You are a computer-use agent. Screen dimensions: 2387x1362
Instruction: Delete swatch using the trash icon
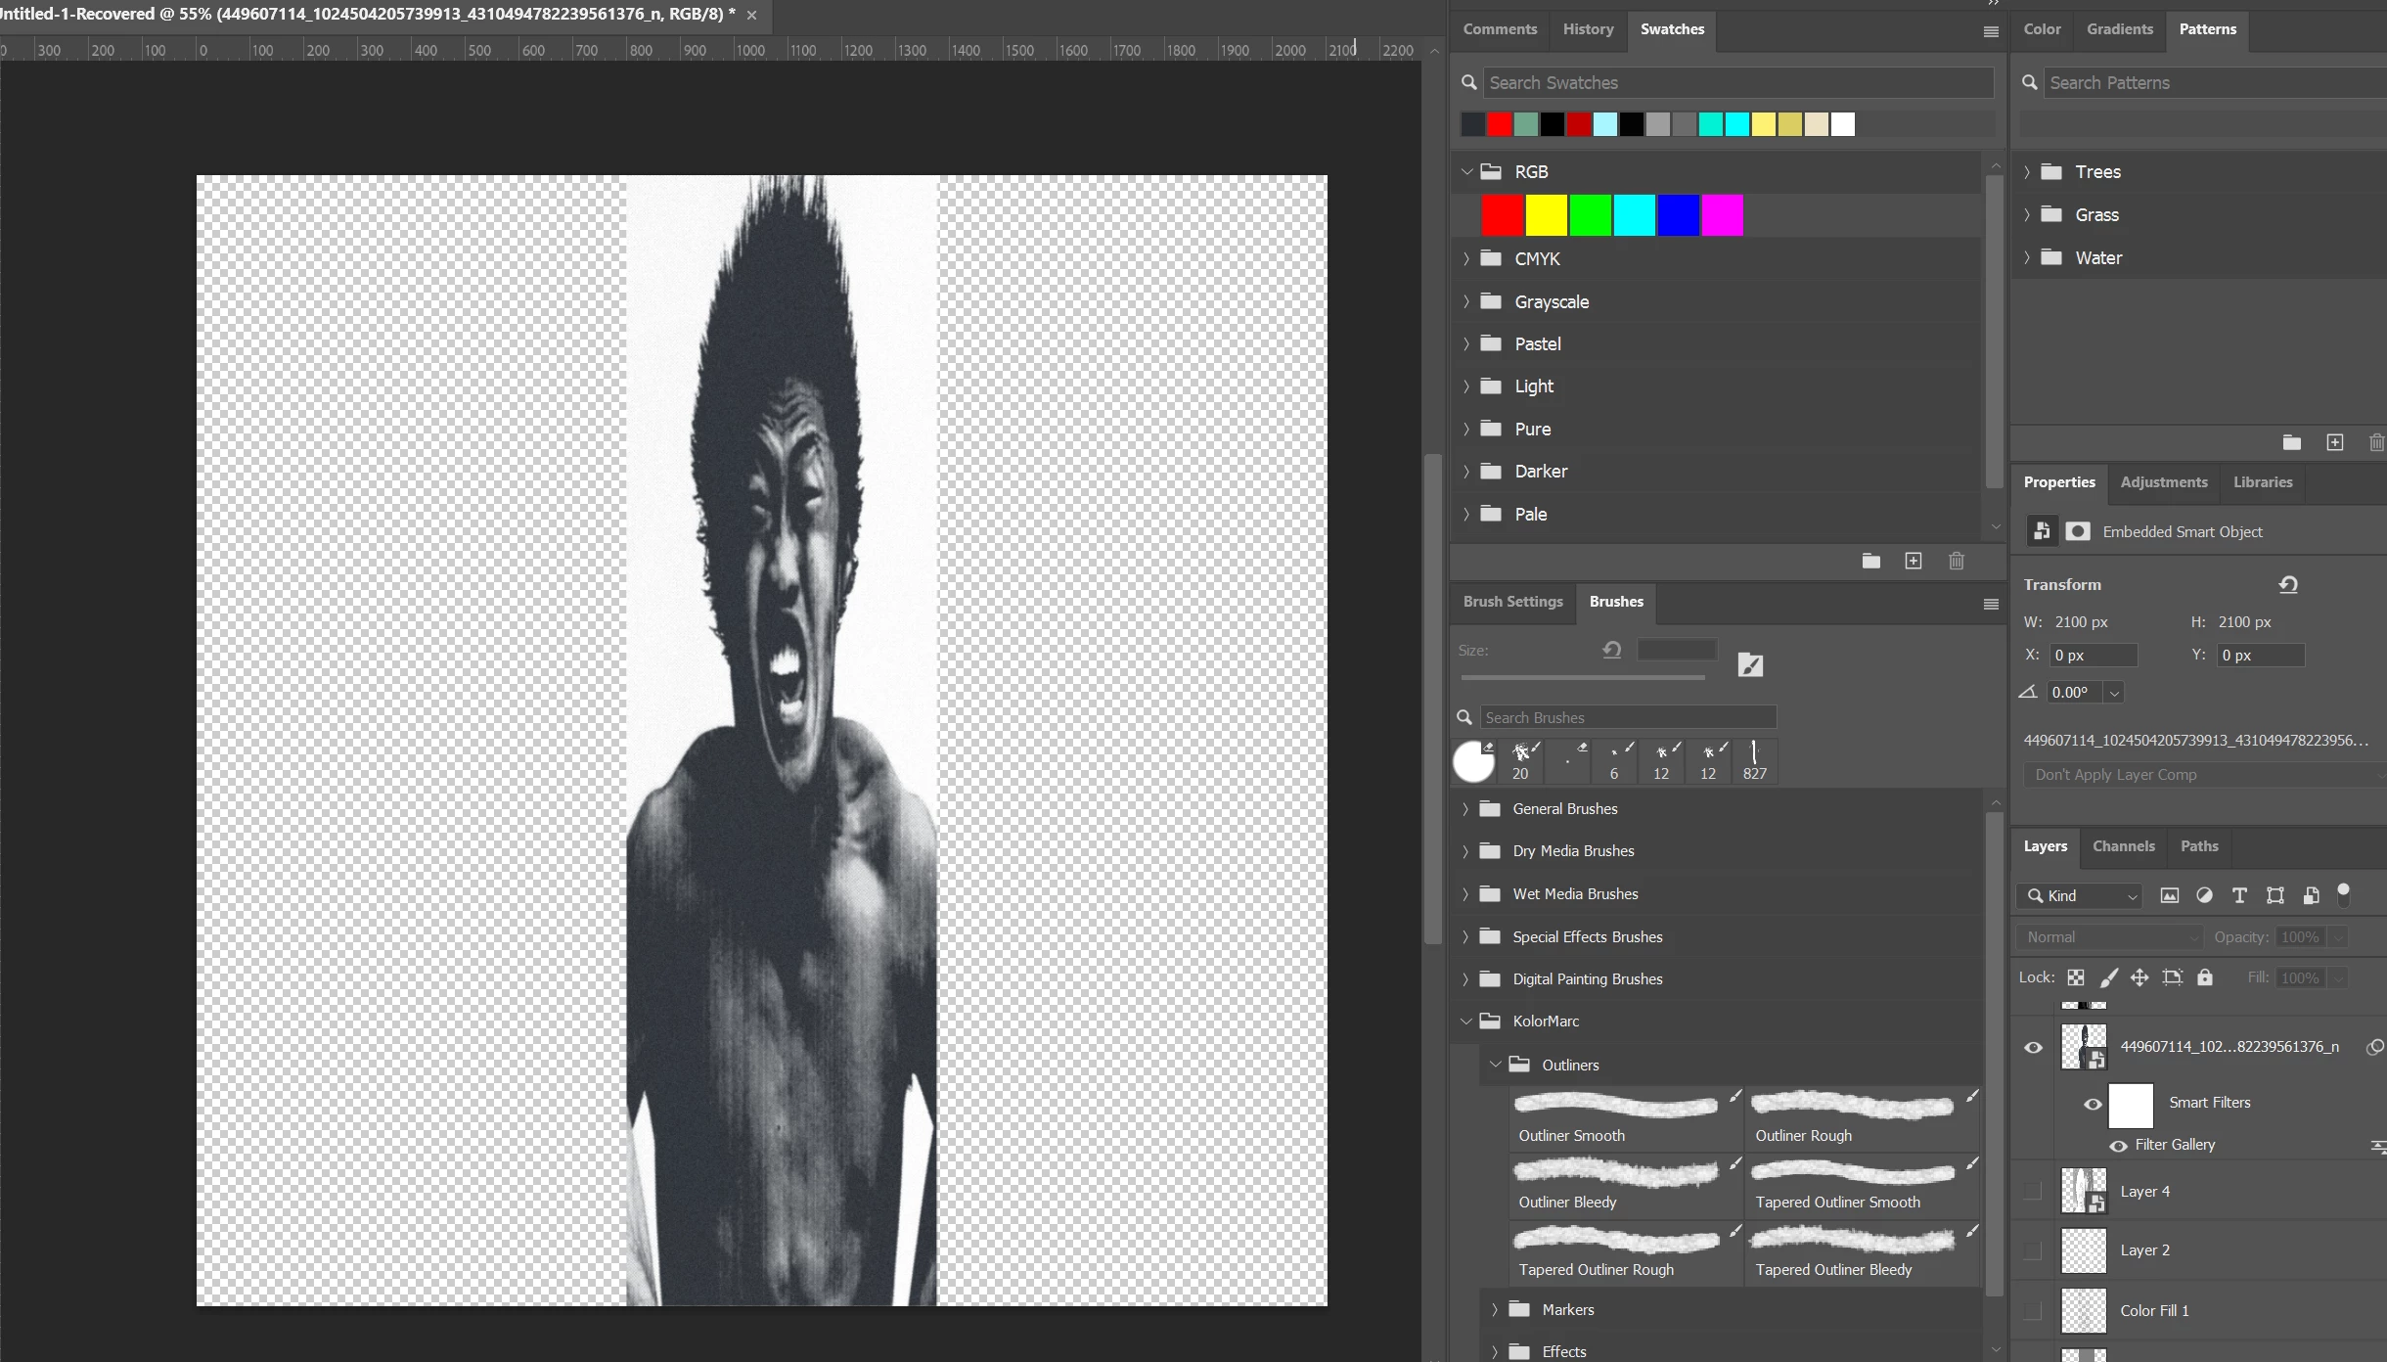[x=1956, y=561]
